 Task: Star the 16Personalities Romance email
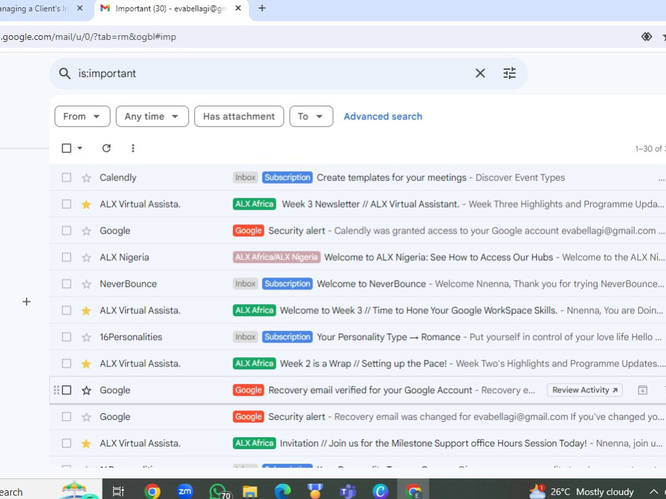coord(86,337)
